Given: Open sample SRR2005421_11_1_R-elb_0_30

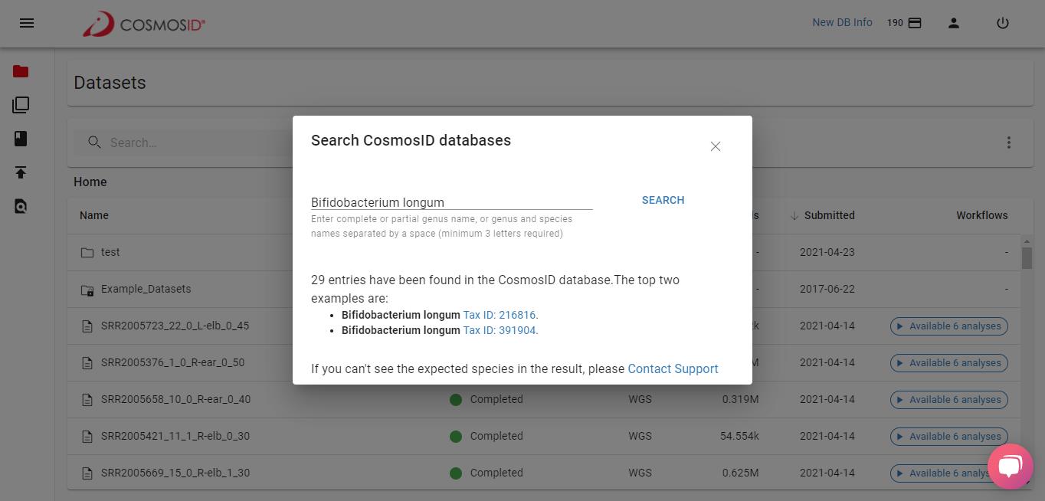Looking at the screenshot, I should [175, 436].
